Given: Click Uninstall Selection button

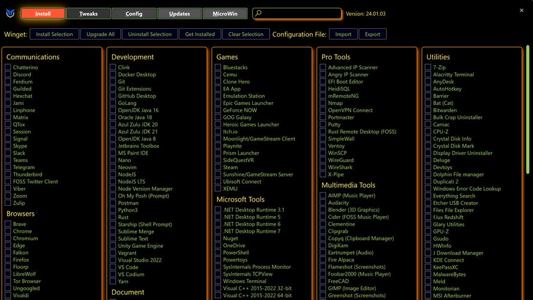Looking at the screenshot, I should pos(149,34).
